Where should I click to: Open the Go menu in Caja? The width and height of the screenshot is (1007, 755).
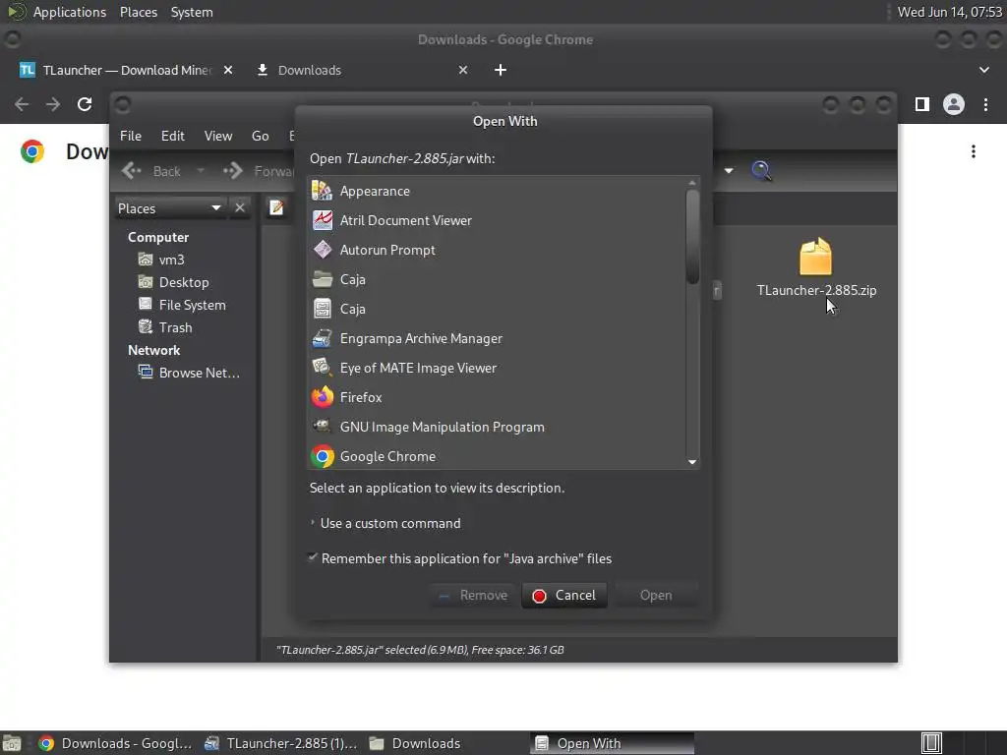point(260,136)
